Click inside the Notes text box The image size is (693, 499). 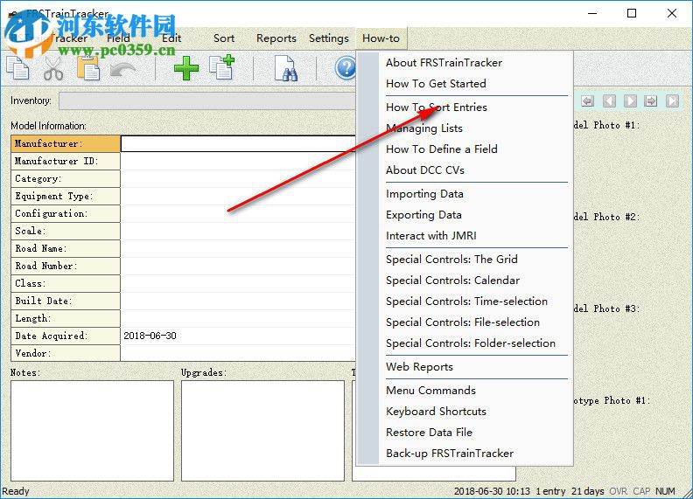coord(92,431)
